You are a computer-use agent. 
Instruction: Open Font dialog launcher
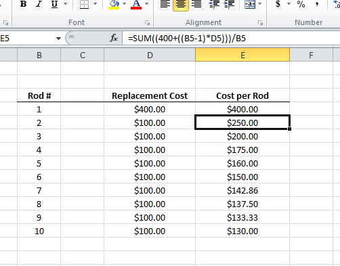[148, 23]
